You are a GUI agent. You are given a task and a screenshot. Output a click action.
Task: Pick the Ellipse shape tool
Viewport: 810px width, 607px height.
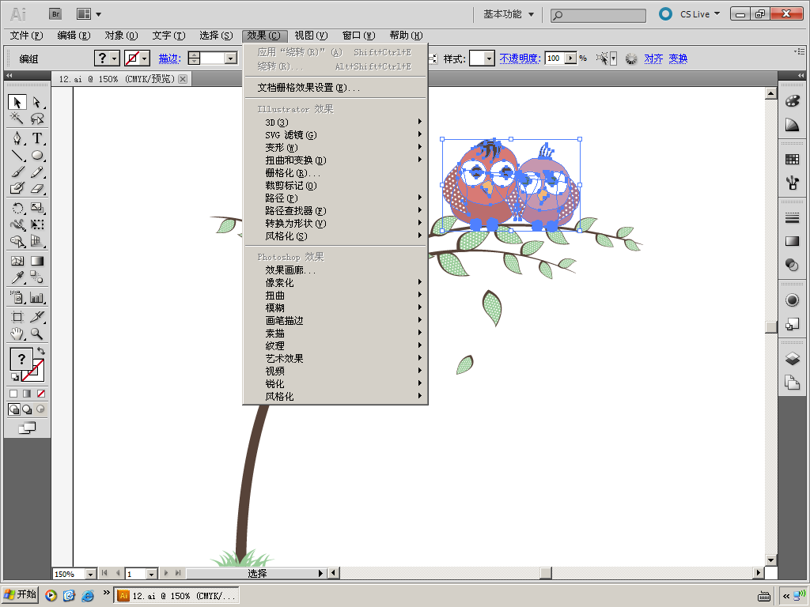point(36,155)
